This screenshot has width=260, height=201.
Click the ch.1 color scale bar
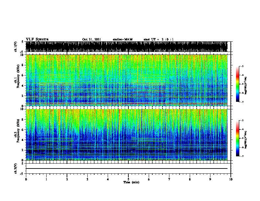click(238, 84)
